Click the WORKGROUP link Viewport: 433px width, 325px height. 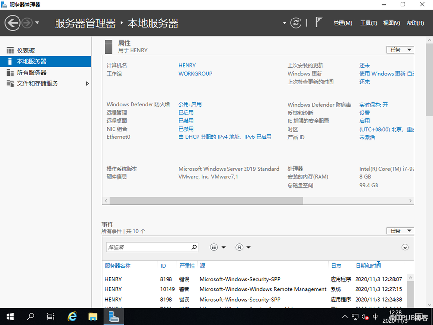[x=195, y=74]
